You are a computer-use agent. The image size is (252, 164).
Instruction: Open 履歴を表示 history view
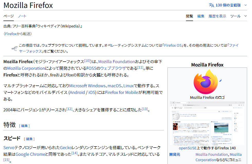coord(217,16)
